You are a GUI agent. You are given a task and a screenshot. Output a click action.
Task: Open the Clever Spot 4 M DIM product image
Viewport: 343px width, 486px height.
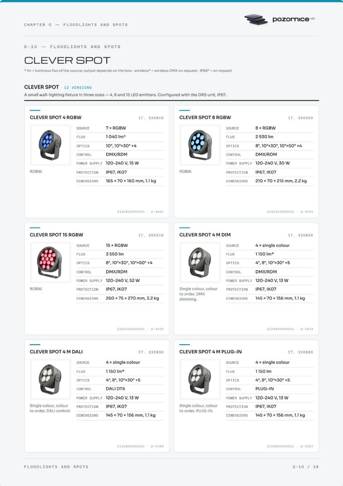[200, 262]
